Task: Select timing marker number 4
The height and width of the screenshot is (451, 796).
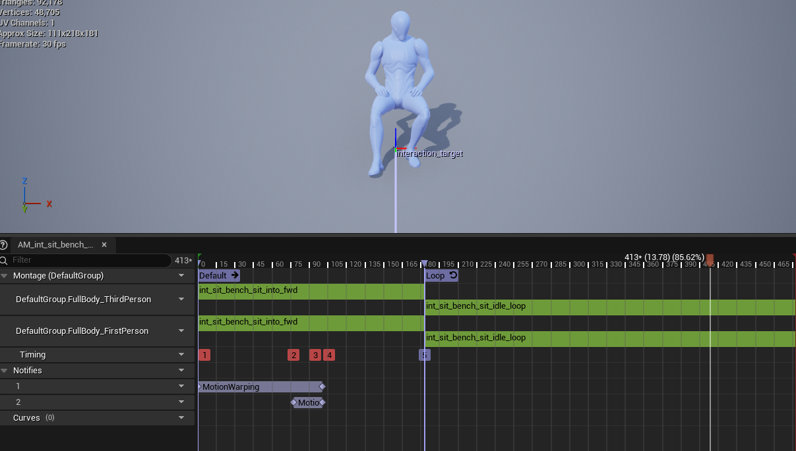Action: pyautogui.click(x=328, y=355)
